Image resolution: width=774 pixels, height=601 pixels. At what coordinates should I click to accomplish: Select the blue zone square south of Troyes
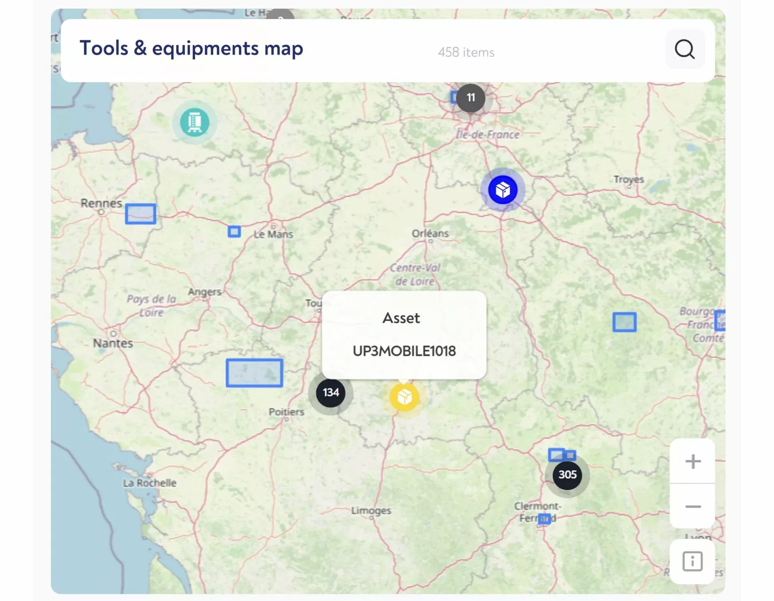point(624,322)
